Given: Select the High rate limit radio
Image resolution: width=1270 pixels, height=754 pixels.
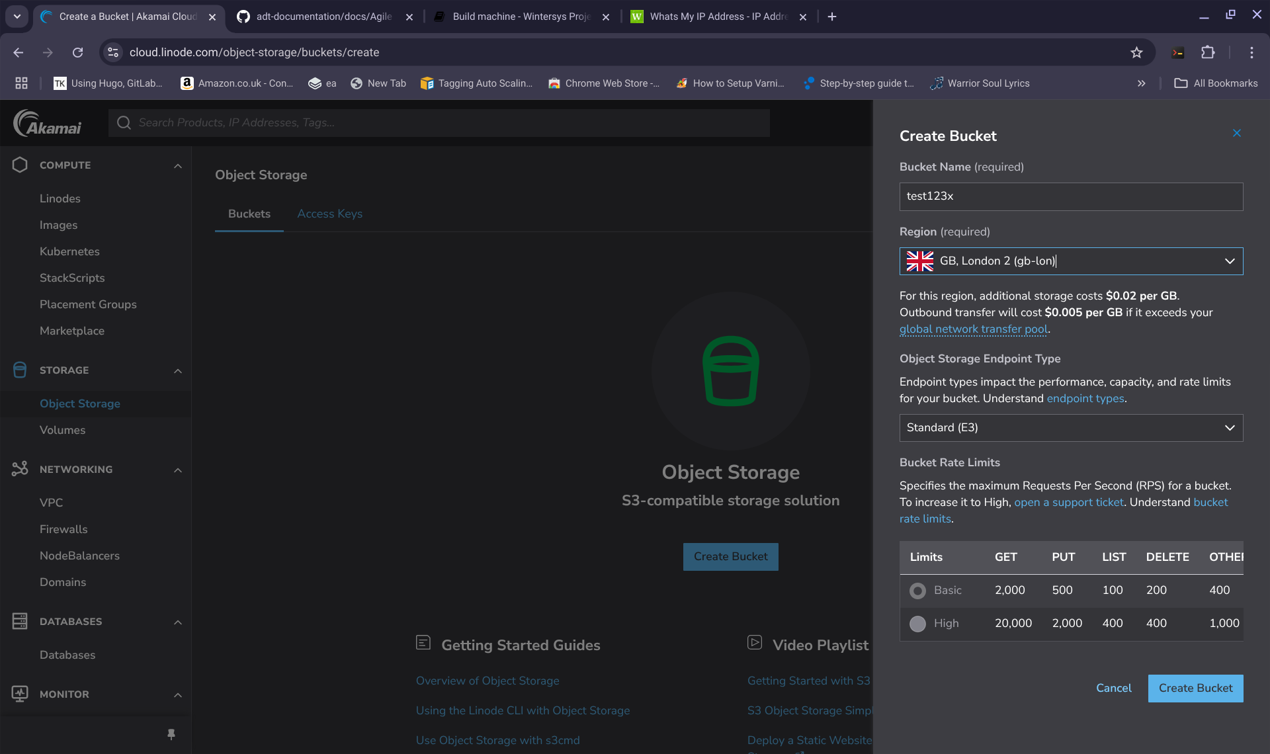Looking at the screenshot, I should click(x=917, y=624).
